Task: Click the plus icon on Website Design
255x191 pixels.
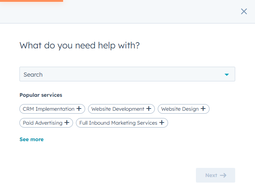Action: point(203,109)
